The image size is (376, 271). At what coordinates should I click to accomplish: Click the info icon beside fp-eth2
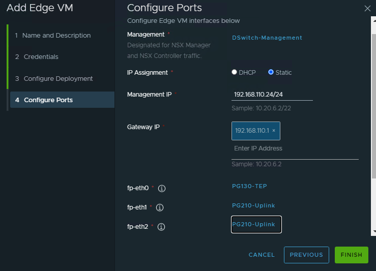tap(161, 227)
